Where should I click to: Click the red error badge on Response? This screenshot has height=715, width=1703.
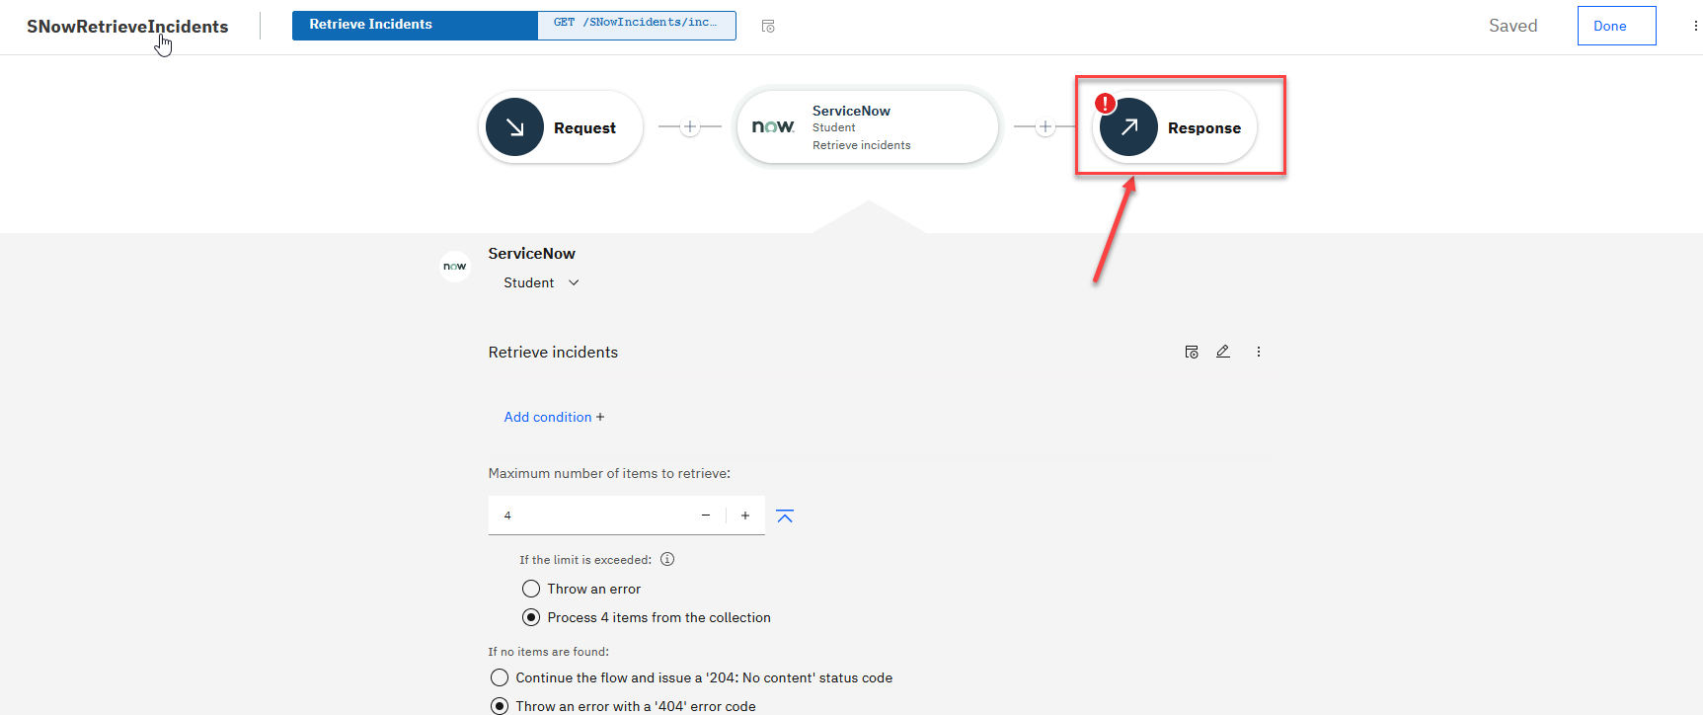click(1106, 103)
